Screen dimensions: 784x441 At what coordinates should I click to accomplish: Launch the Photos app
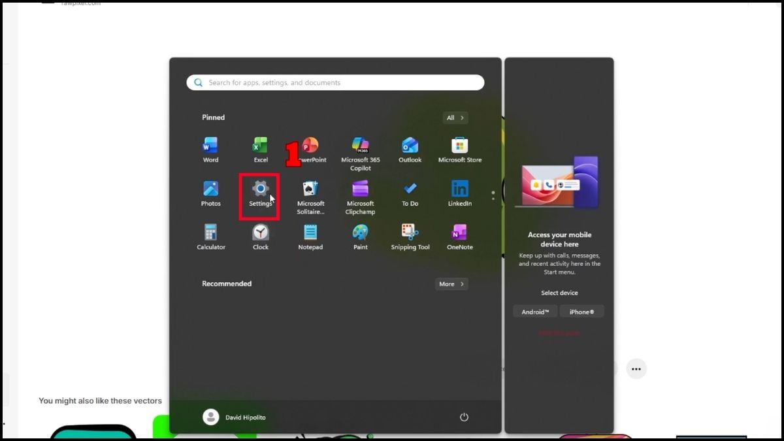210,193
